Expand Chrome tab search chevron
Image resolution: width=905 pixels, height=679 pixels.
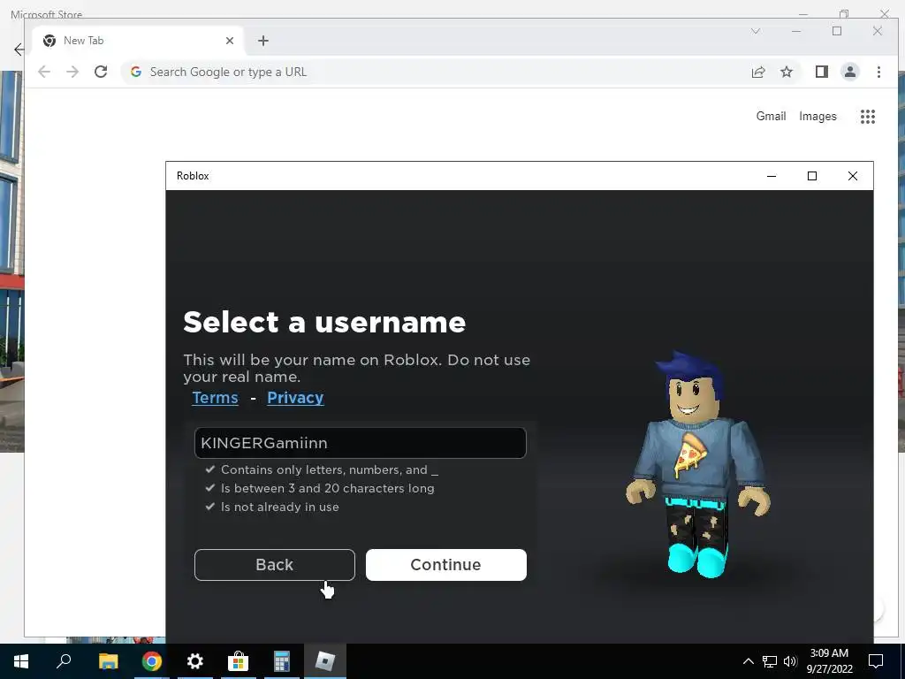point(755,31)
